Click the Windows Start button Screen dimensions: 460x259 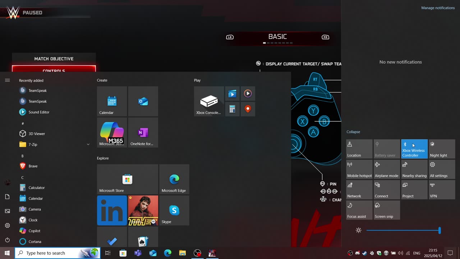click(x=7, y=253)
